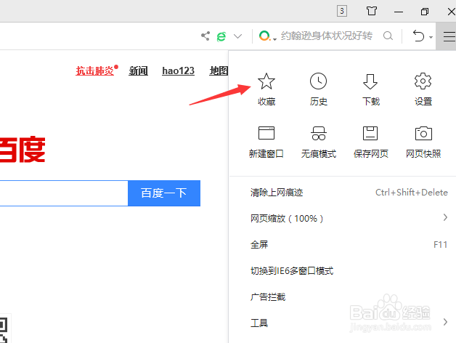Click the Baidu red logo
Screen dimensions: 456x343
[x=23, y=150]
